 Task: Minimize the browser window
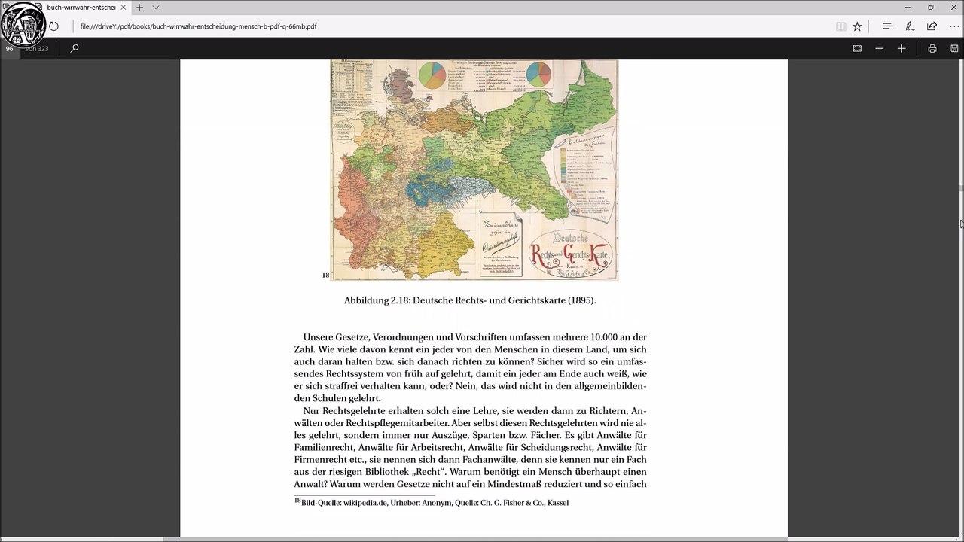[908, 8]
